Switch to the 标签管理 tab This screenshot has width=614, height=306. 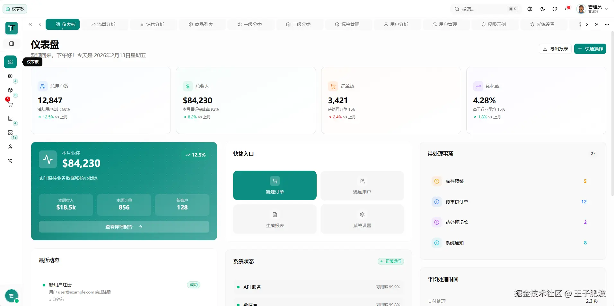tap(349, 24)
